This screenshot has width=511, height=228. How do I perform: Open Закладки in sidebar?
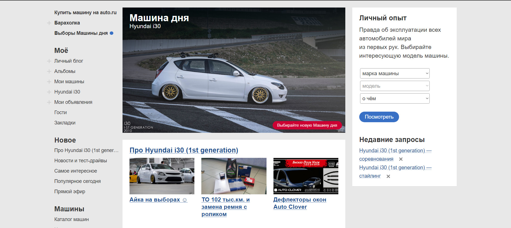coord(65,123)
